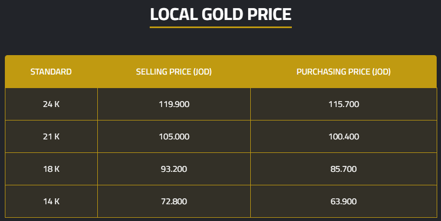Click the LOCAL GOLD PRICE heading
Image resolution: width=441 pixels, height=221 pixels.
pos(220,14)
